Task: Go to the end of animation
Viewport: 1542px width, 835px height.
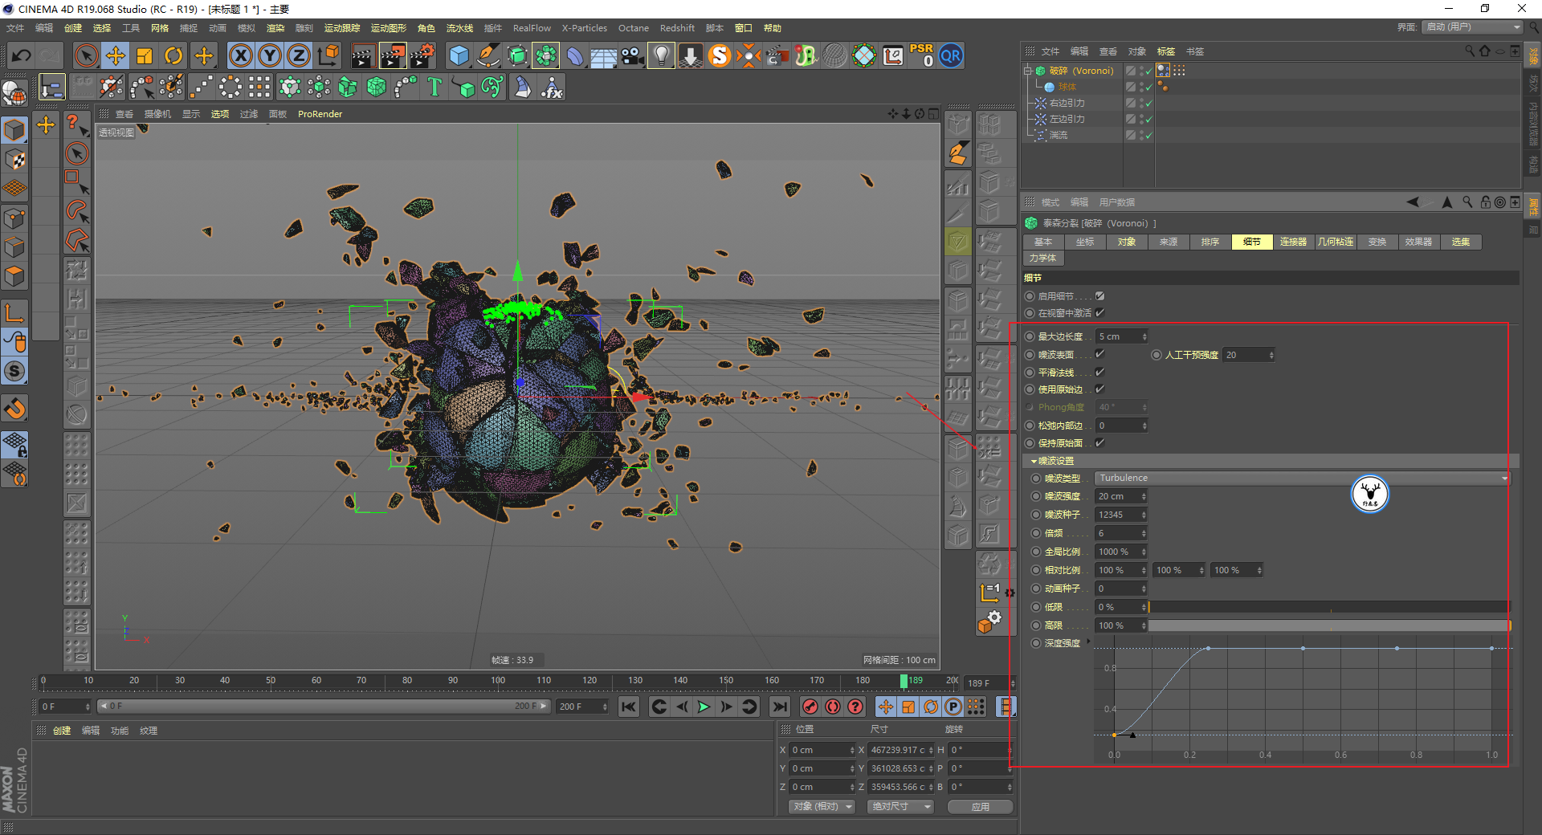Action: pos(779,707)
